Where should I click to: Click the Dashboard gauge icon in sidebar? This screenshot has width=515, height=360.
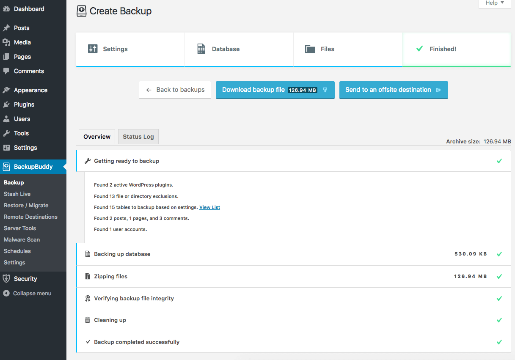coord(6,9)
